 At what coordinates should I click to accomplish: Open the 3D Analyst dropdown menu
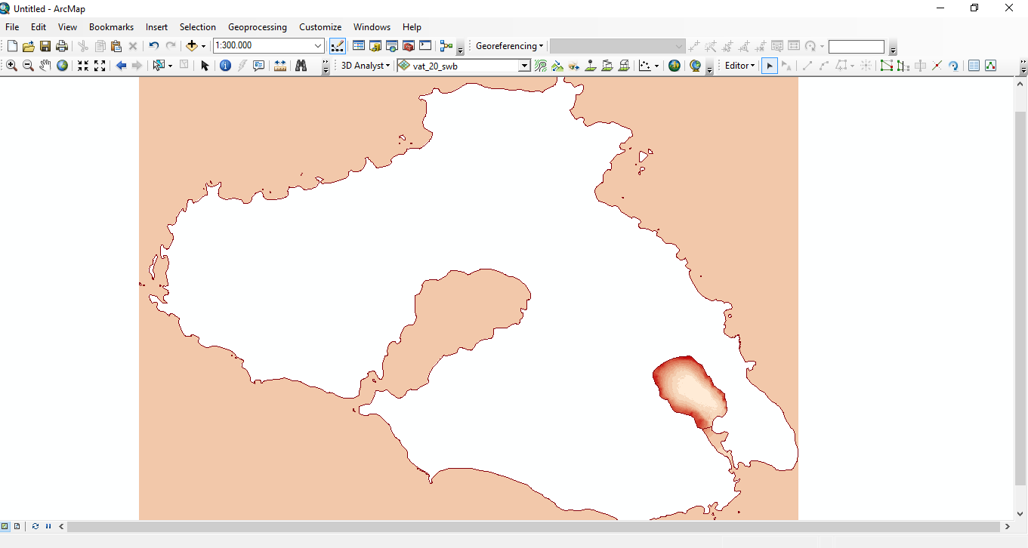tap(366, 66)
